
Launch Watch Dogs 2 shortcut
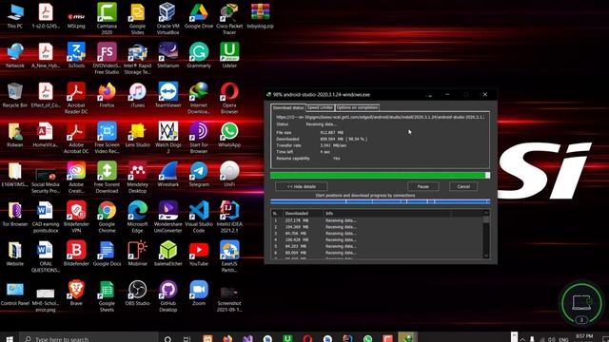coord(168,138)
